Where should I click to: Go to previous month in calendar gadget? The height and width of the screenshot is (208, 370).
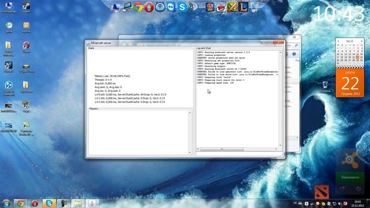click(338, 41)
